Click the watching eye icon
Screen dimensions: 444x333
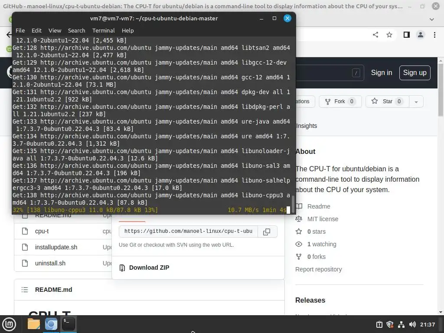299,244
